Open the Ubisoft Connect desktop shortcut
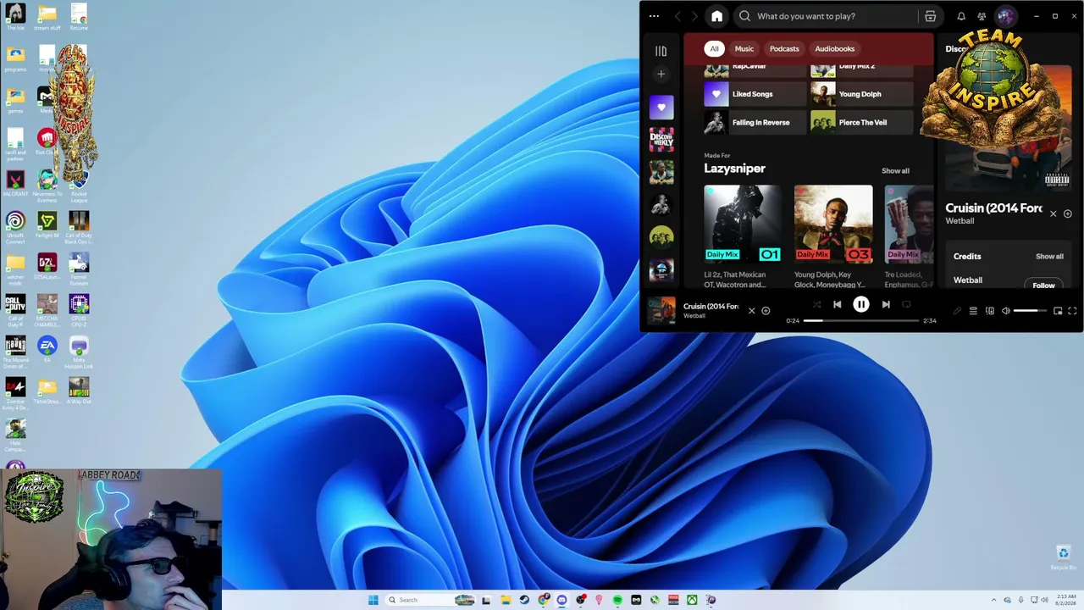This screenshot has height=610, width=1084. [x=15, y=227]
